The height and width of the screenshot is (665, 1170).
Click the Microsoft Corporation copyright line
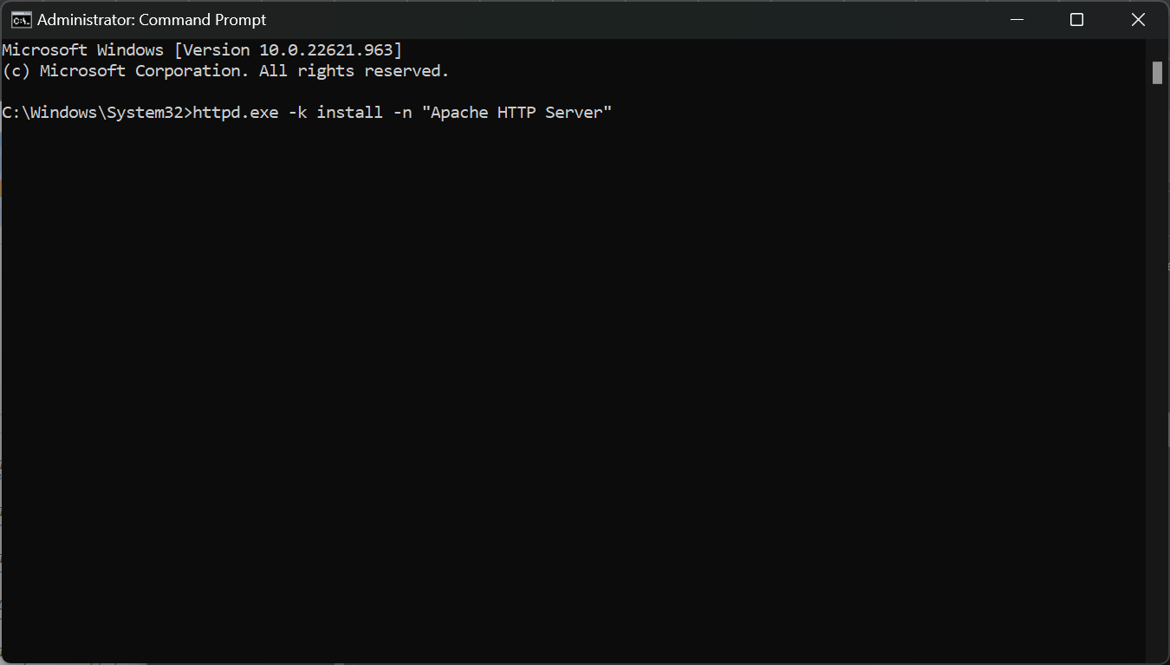(225, 70)
